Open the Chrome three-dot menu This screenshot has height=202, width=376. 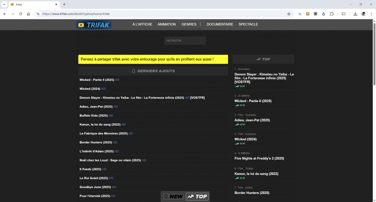tap(371, 14)
